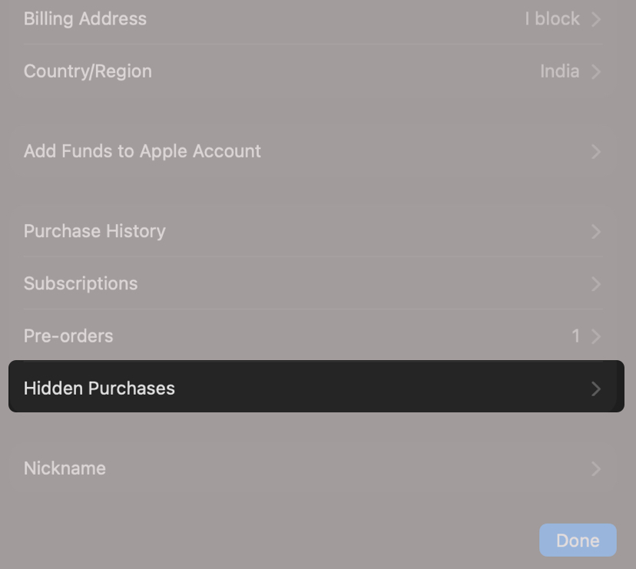Click the billing address value reading I block
The image size is (636, 569).
(x=553, y=19)
